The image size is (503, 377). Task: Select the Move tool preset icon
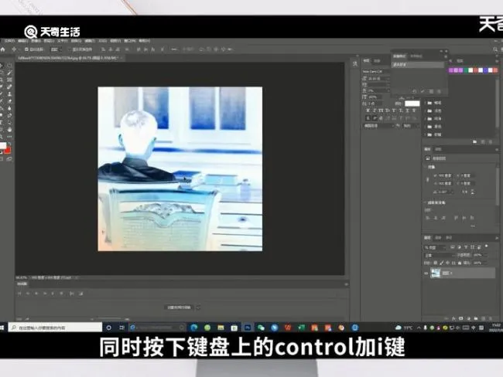(x=14, y=49)
